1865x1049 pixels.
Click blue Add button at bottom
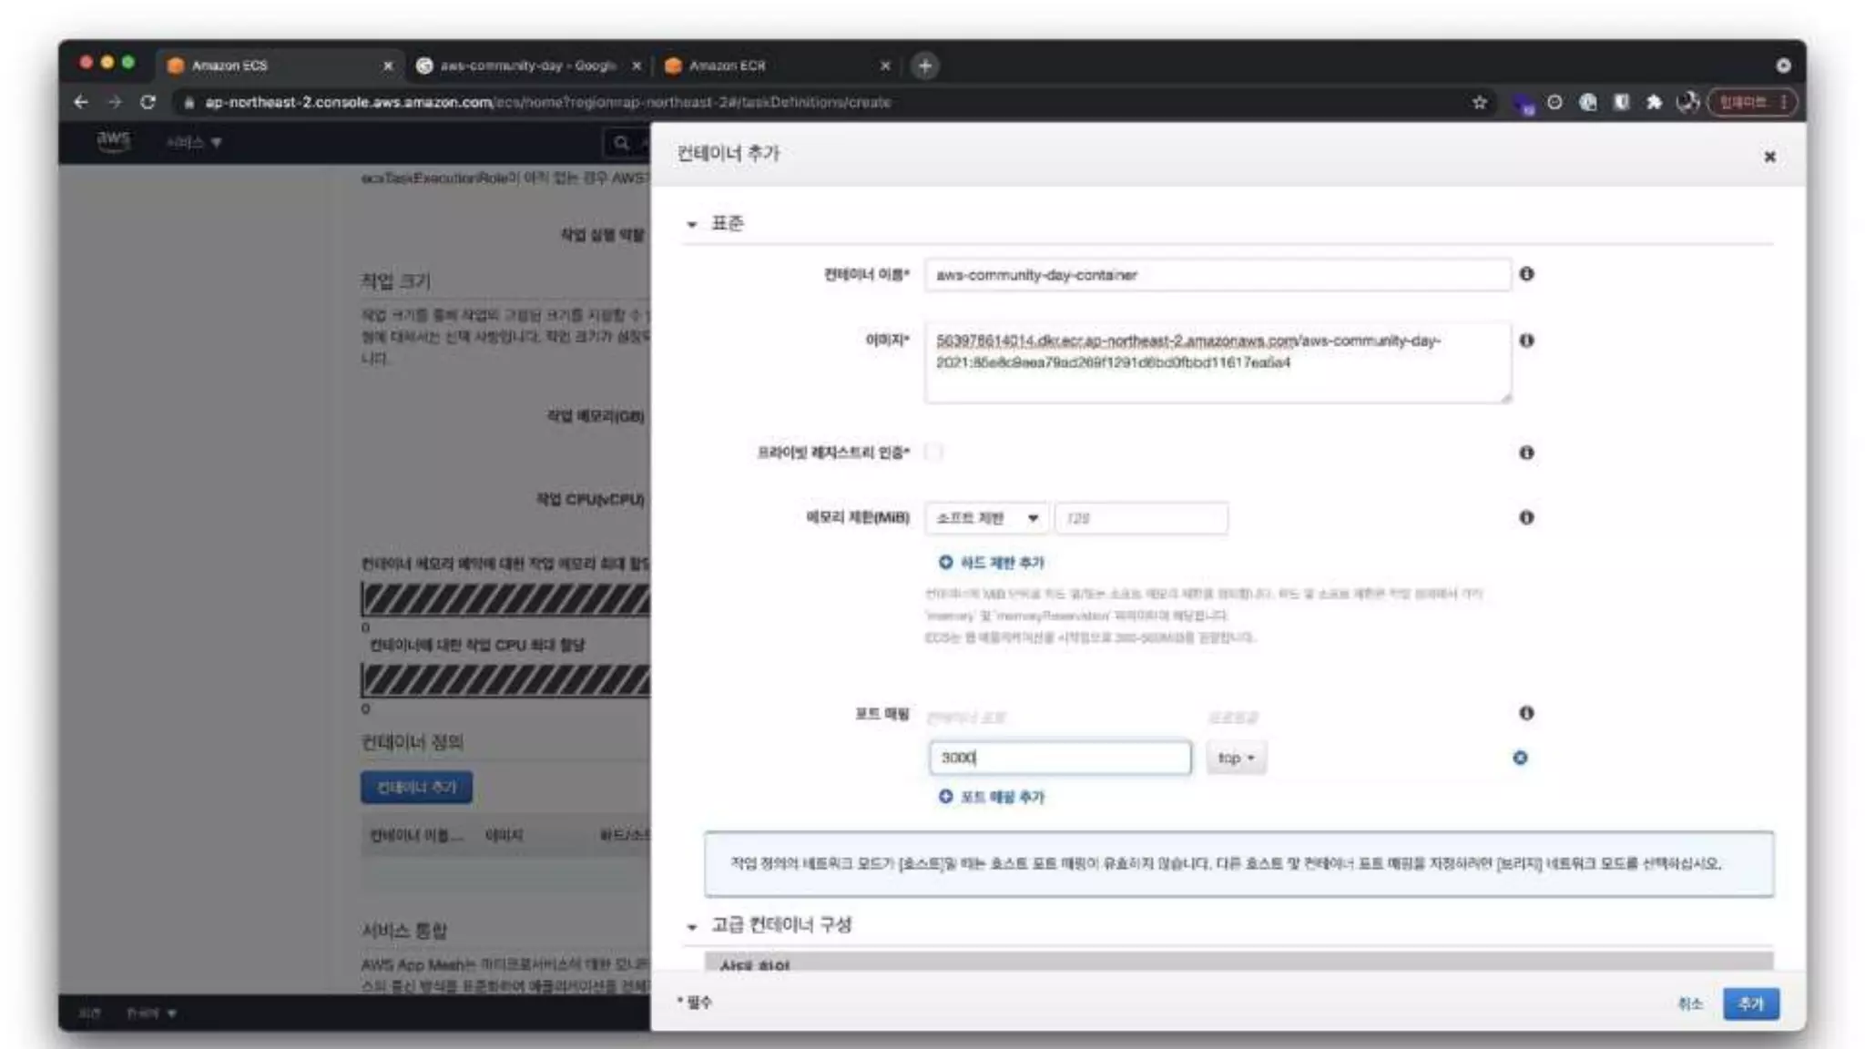click(x=1750, y=1003)
